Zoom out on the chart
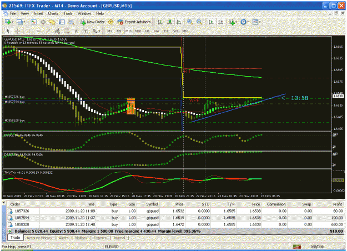347x251 pixels. point(199,22)
